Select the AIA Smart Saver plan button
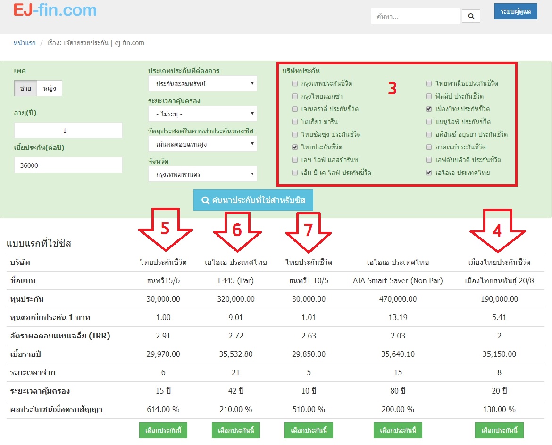Viewport: 552px width, 445px height. coord(398,430)
